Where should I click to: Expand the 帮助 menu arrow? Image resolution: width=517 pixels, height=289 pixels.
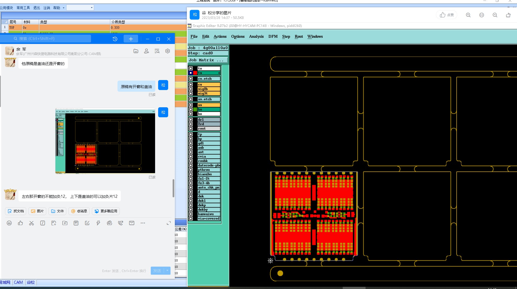click(63, 8)
